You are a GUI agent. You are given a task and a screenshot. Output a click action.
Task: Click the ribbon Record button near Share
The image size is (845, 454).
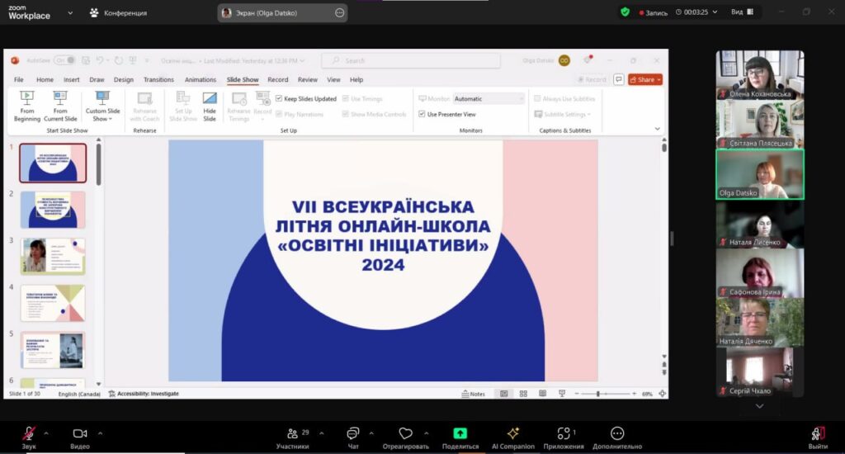pyautogui.click(x=592, y=79)
